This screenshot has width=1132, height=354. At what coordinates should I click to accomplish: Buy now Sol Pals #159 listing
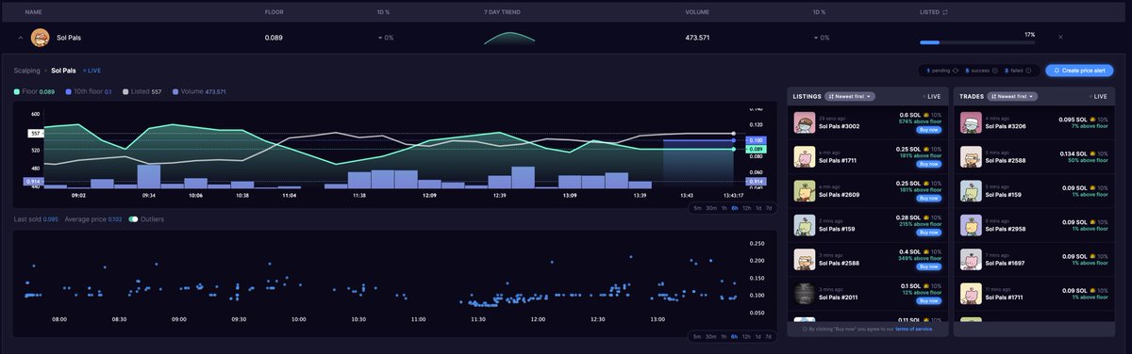pyautogui.click(x=929, y=233)
